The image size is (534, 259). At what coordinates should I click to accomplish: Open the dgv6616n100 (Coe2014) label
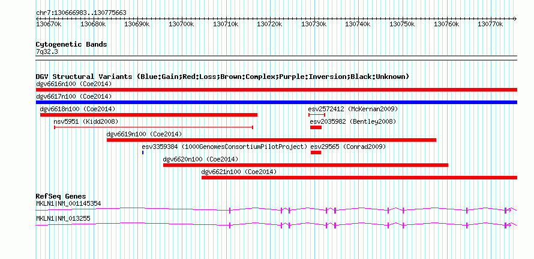pyautogui.click(x=74, y=84)
